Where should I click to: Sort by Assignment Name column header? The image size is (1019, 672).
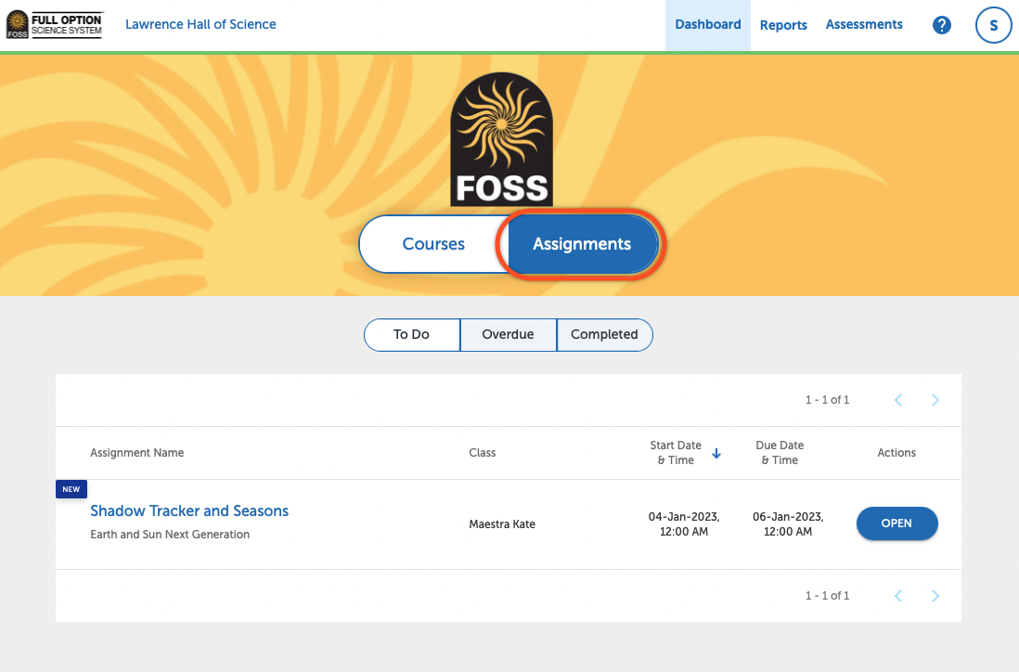coord(136,453)
